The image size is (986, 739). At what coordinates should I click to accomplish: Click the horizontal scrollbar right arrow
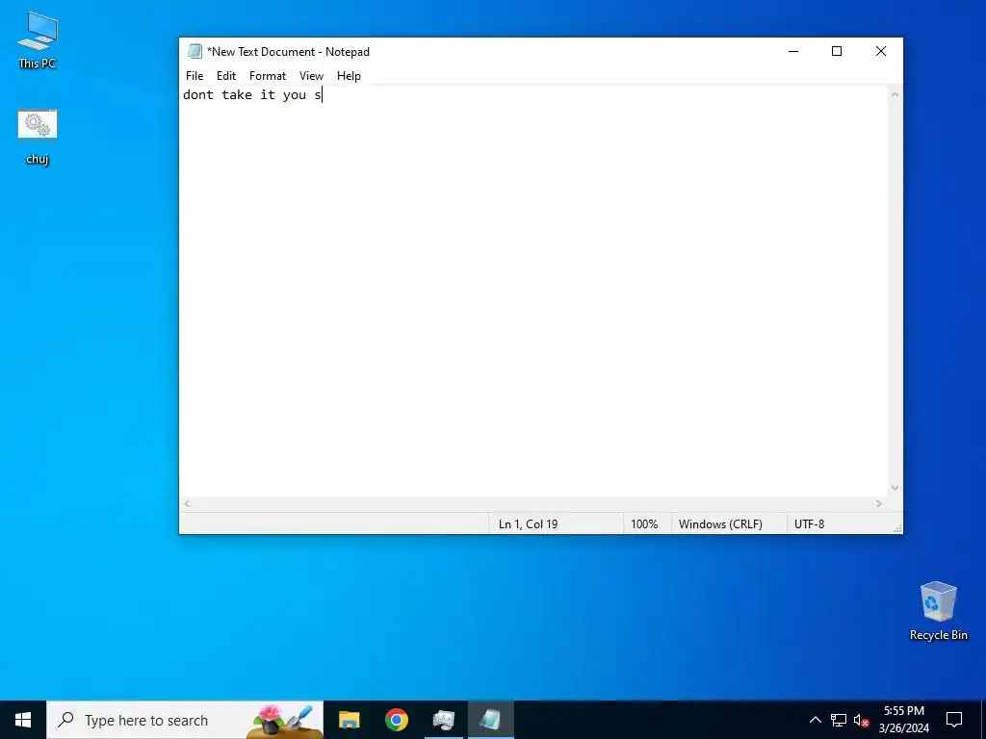(879, 503)
